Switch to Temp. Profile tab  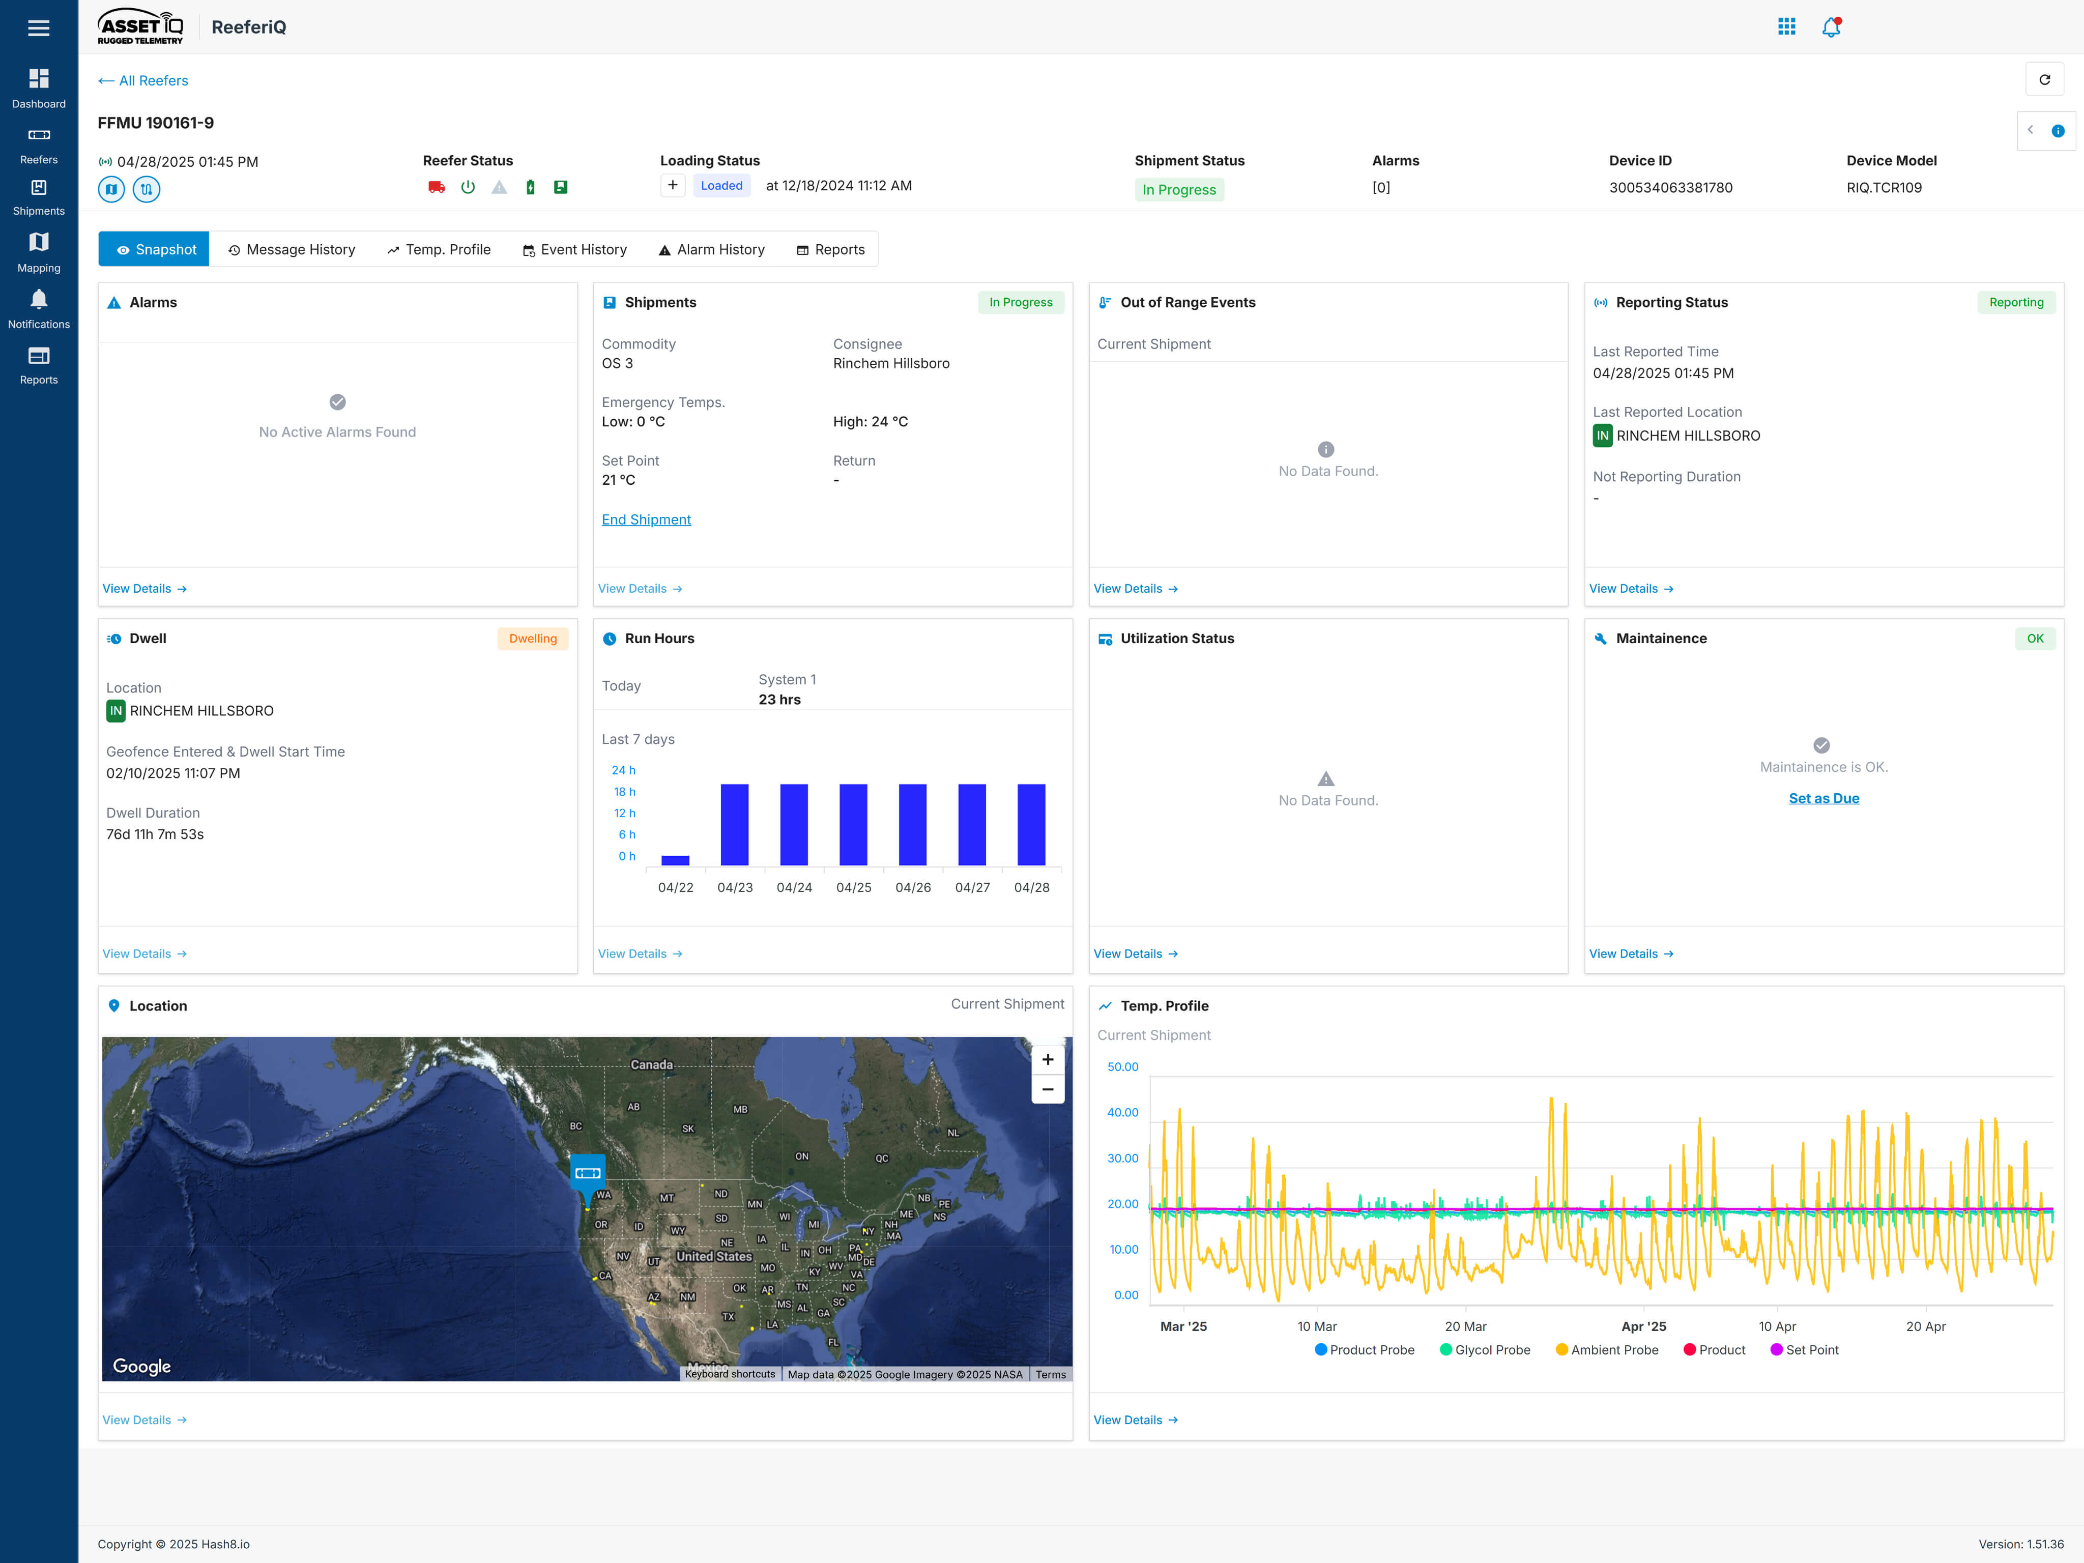point(439,250)
